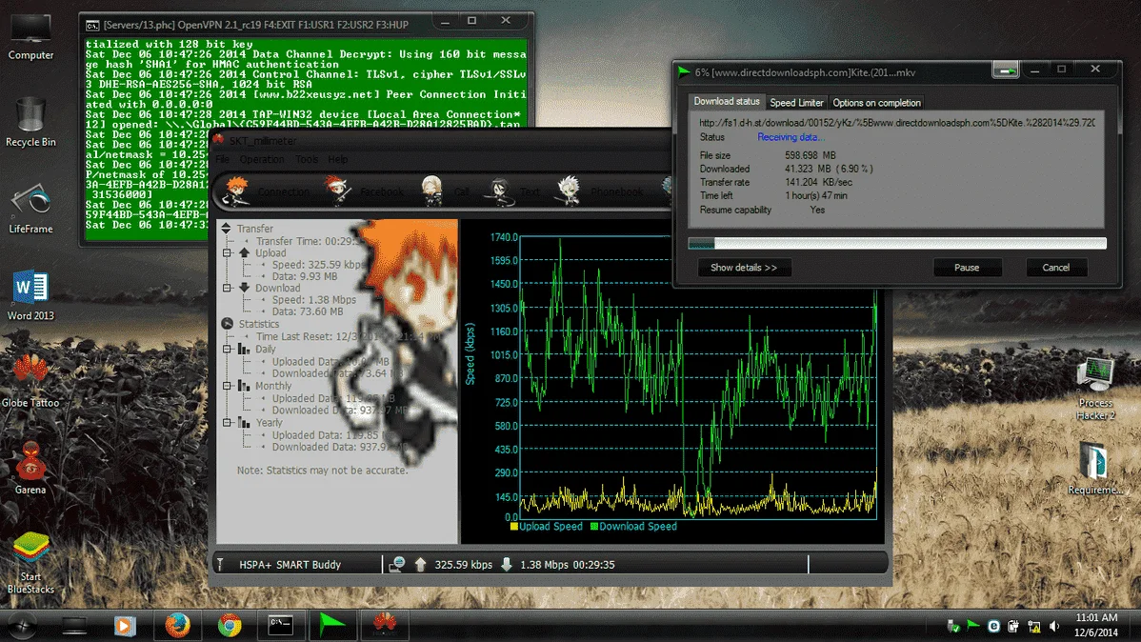Open the Windows Start orb
This screenshot has width=1141, height=642.
pyautogui.click(x=22, y=625)
